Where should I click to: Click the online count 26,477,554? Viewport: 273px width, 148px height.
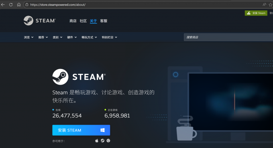[x=67, y=116]
